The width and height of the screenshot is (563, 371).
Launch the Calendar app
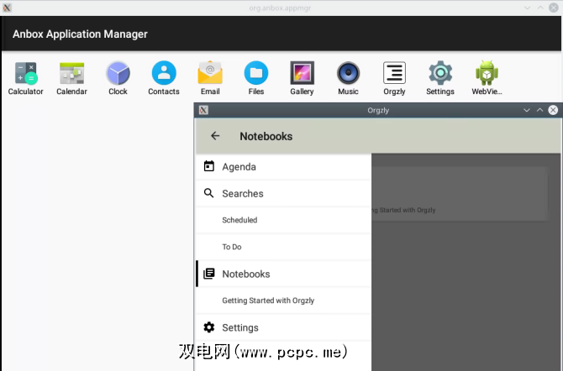(71, 74)
